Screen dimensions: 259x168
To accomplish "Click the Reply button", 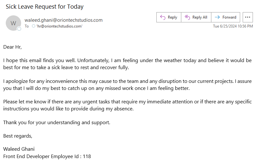I will coord(169,17).
